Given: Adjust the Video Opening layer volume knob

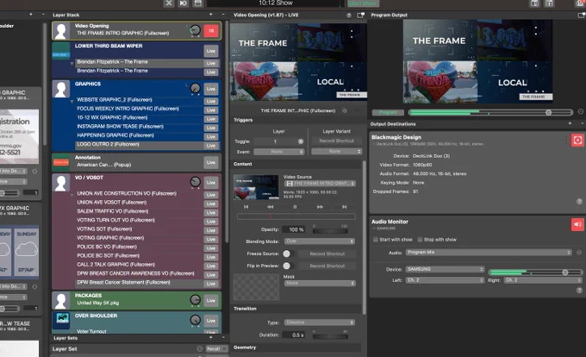Looking at the screenshot, I should coord(195,30).
